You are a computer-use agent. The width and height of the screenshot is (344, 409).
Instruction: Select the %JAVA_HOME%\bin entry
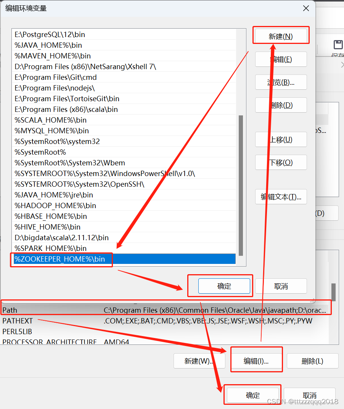[x=124, y=45]
